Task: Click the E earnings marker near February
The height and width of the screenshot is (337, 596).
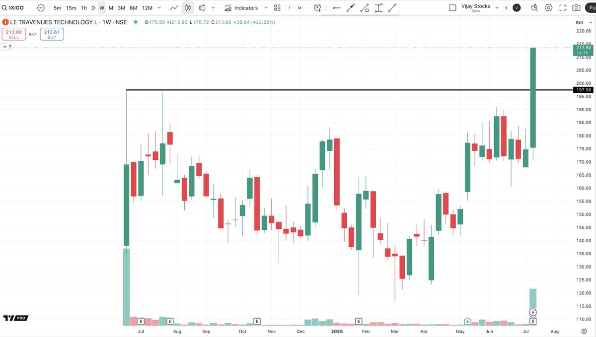Action: pos(359,321)
